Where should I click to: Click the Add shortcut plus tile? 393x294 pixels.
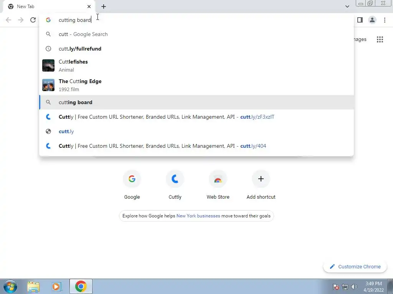pyautogui.click(x=261, y=185)
